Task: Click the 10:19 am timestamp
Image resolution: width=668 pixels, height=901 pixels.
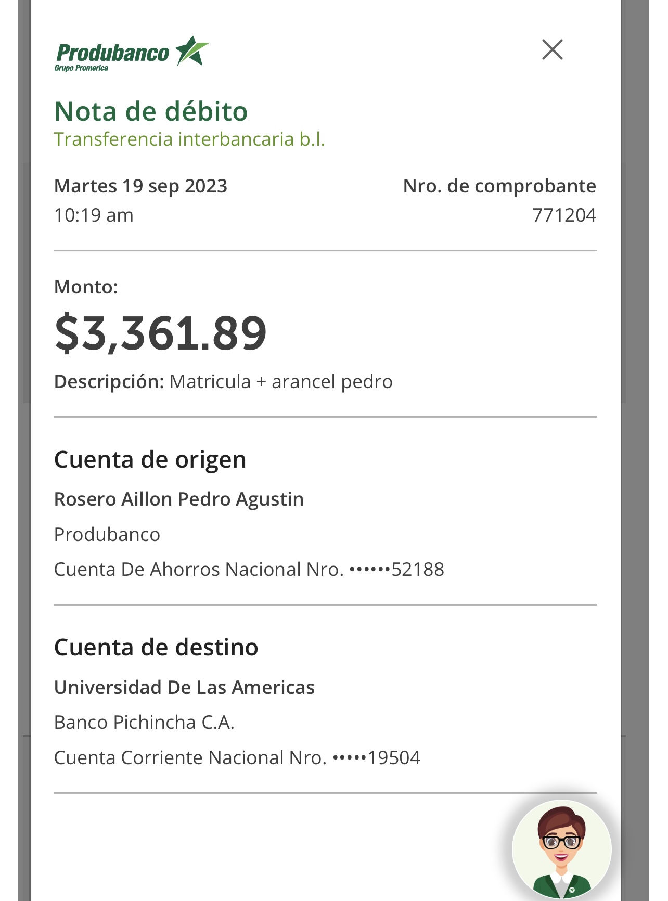Action: 94,215
